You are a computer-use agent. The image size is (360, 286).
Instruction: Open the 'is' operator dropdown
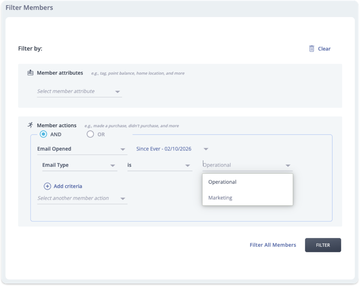click(x=159, y=165)
